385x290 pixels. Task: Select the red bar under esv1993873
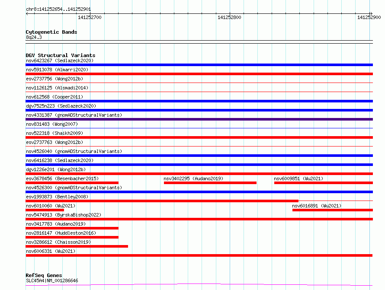[x=162, y=201]
